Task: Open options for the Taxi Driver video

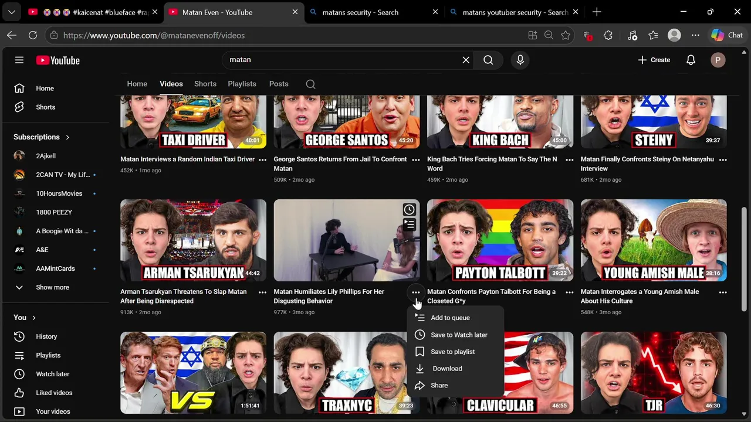Action: (x=262, y=159)
